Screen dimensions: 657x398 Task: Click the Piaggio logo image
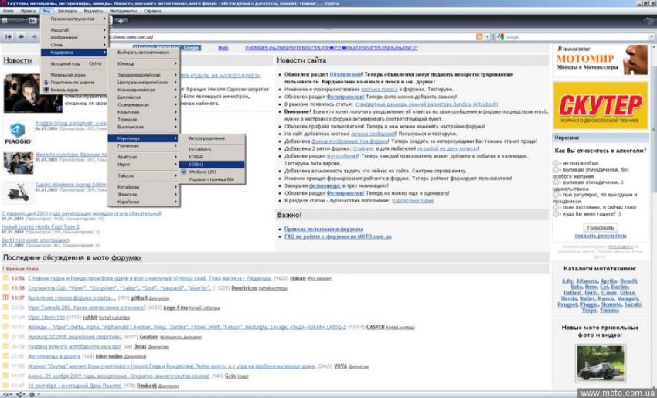coord(18,133)
